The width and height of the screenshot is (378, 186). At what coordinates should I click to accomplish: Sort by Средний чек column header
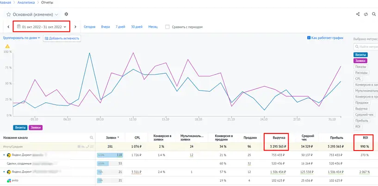[x=308, y=138]
